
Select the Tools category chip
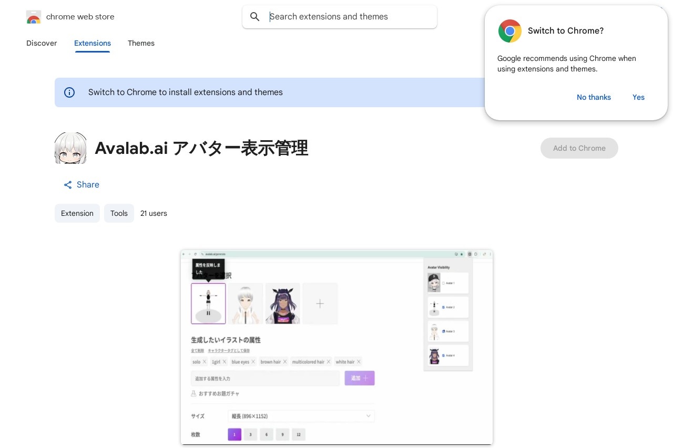tap(119, 213)
